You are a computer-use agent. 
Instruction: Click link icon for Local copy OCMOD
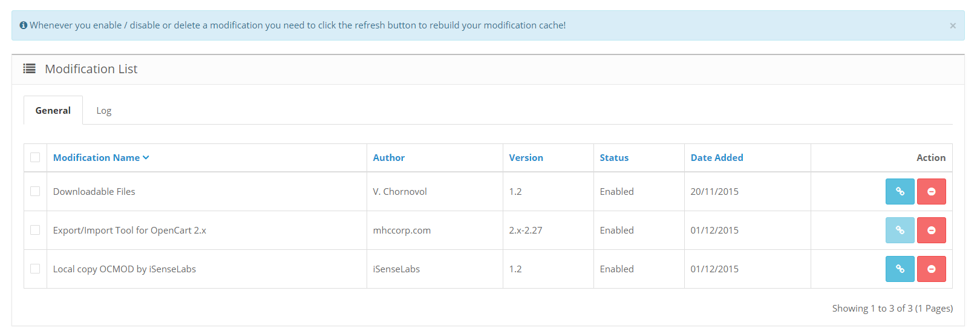tap(900, 269)
